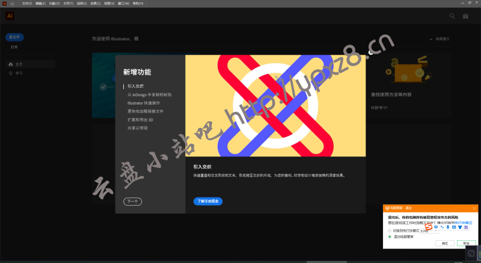481x263 pixels.
Task: Select 切换到免打扰模式 radio button
Action: [x=390, y=231]
